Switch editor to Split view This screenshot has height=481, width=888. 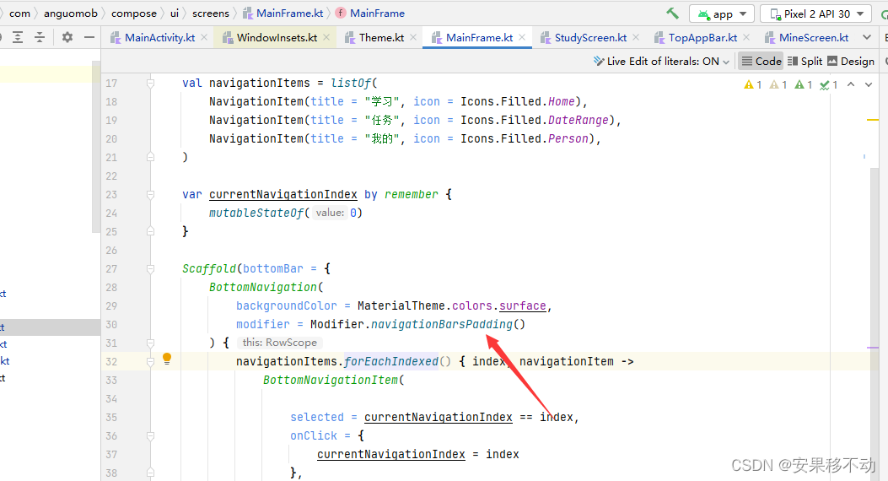tap(805, 62)
